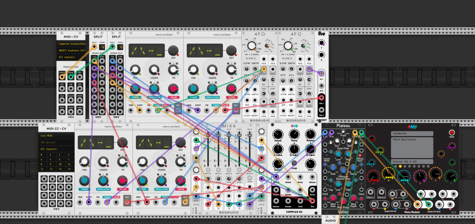Click the 'FourBraids' patch name field
Image resolution: width=475 pixels, height=224 pixels.
point(412,134)
